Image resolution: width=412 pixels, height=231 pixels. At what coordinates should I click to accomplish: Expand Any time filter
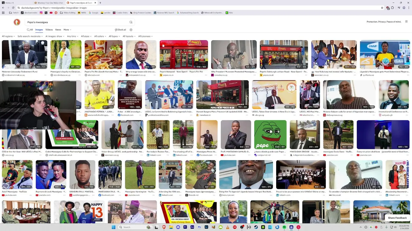tap(73, 36)
